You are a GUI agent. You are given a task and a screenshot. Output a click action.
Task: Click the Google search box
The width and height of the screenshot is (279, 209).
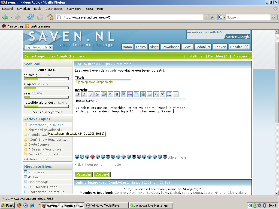[x=248, y=17]
